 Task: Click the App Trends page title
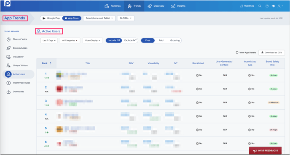coord(15,18)
